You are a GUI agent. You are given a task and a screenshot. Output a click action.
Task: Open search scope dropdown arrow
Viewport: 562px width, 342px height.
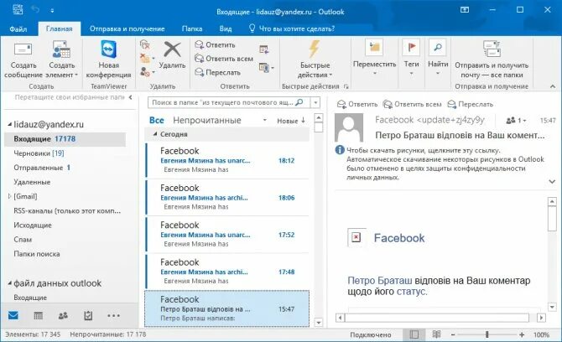(x=315, y=103)
